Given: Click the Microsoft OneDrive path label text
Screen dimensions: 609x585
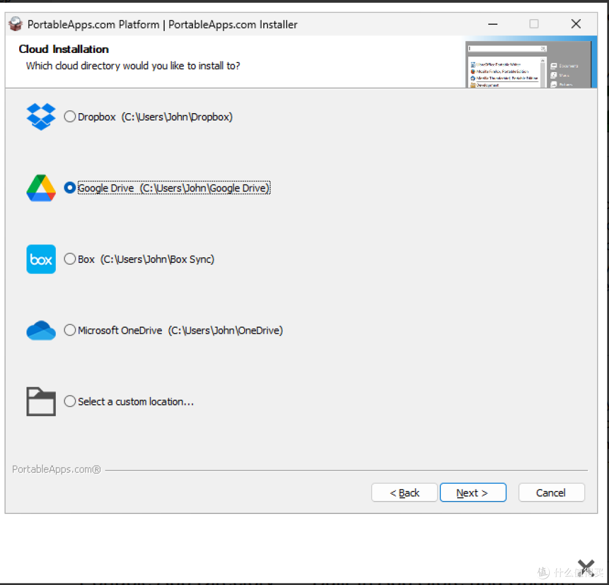Looking at the screenshot, I should coord(180,331).
